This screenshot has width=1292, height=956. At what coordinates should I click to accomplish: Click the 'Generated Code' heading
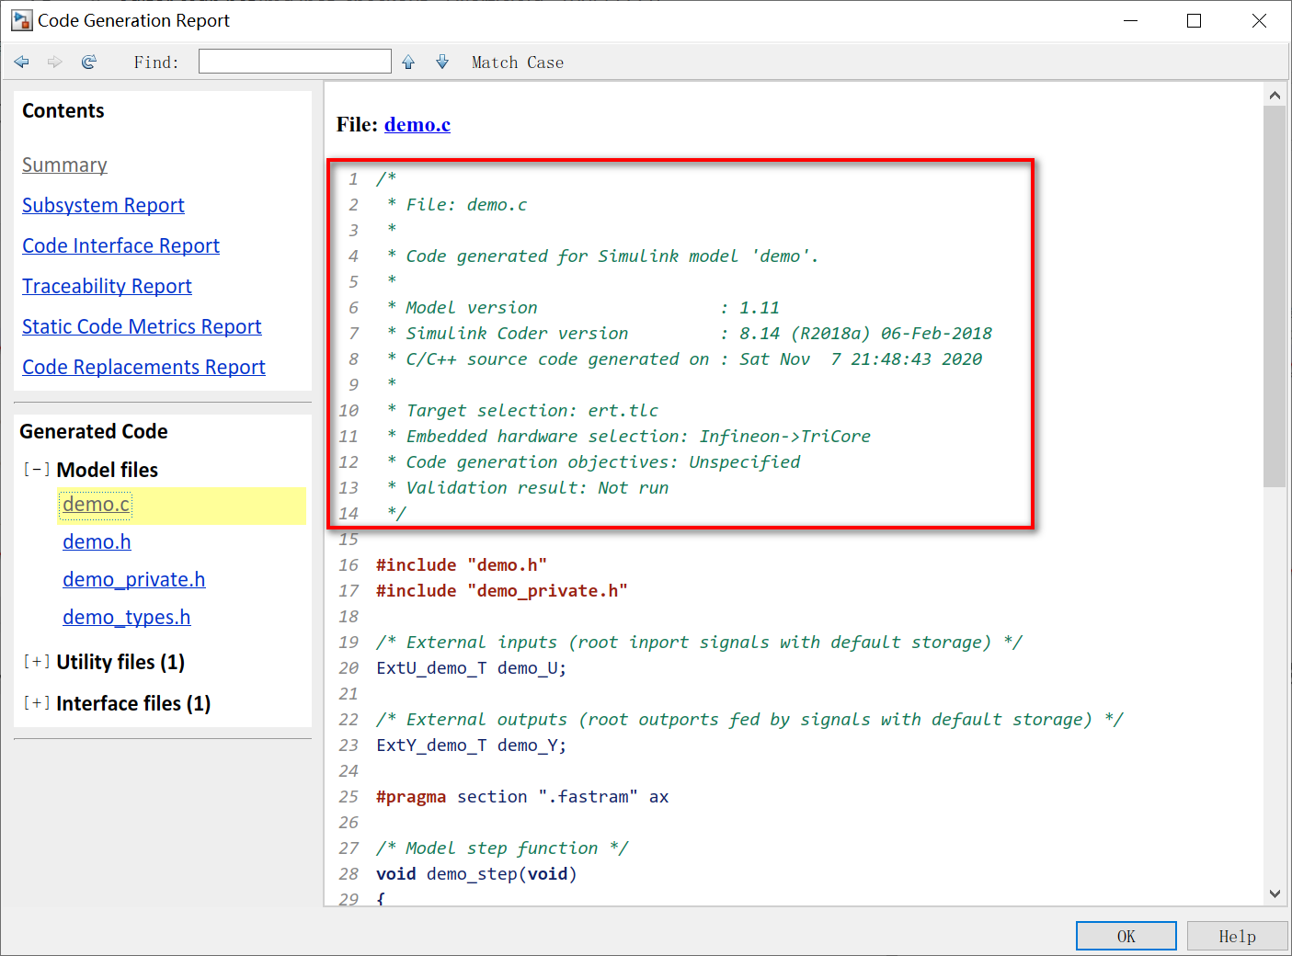click(94, 431)
